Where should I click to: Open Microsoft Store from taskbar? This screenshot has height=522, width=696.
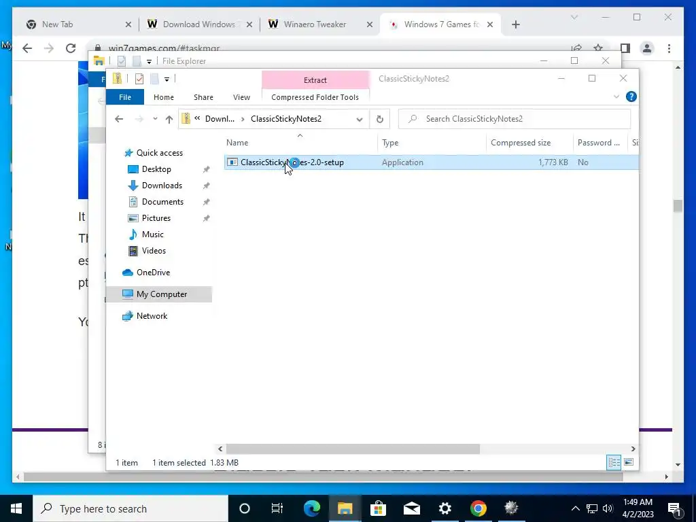[378, 508]
